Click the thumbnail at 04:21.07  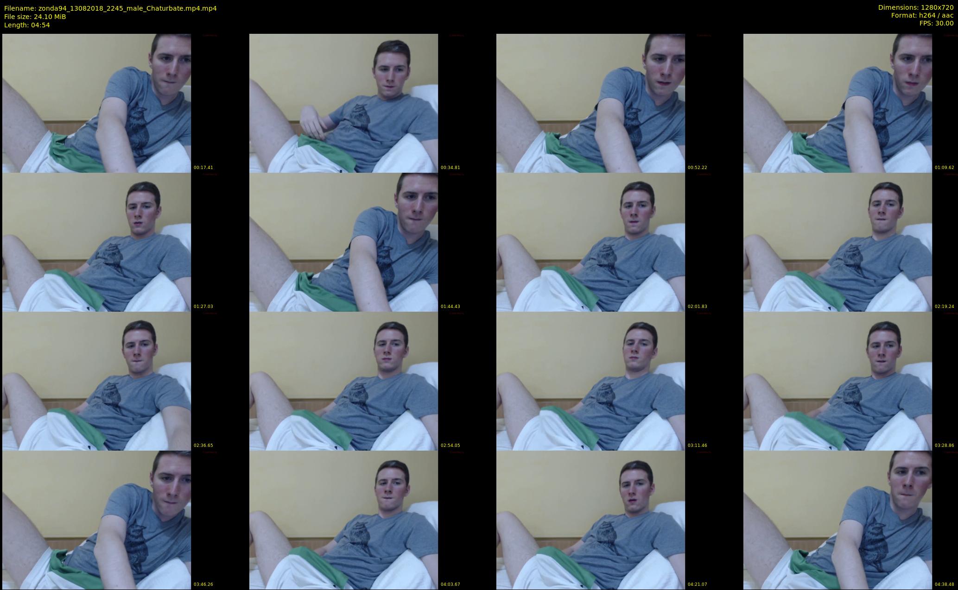(590, 520)
